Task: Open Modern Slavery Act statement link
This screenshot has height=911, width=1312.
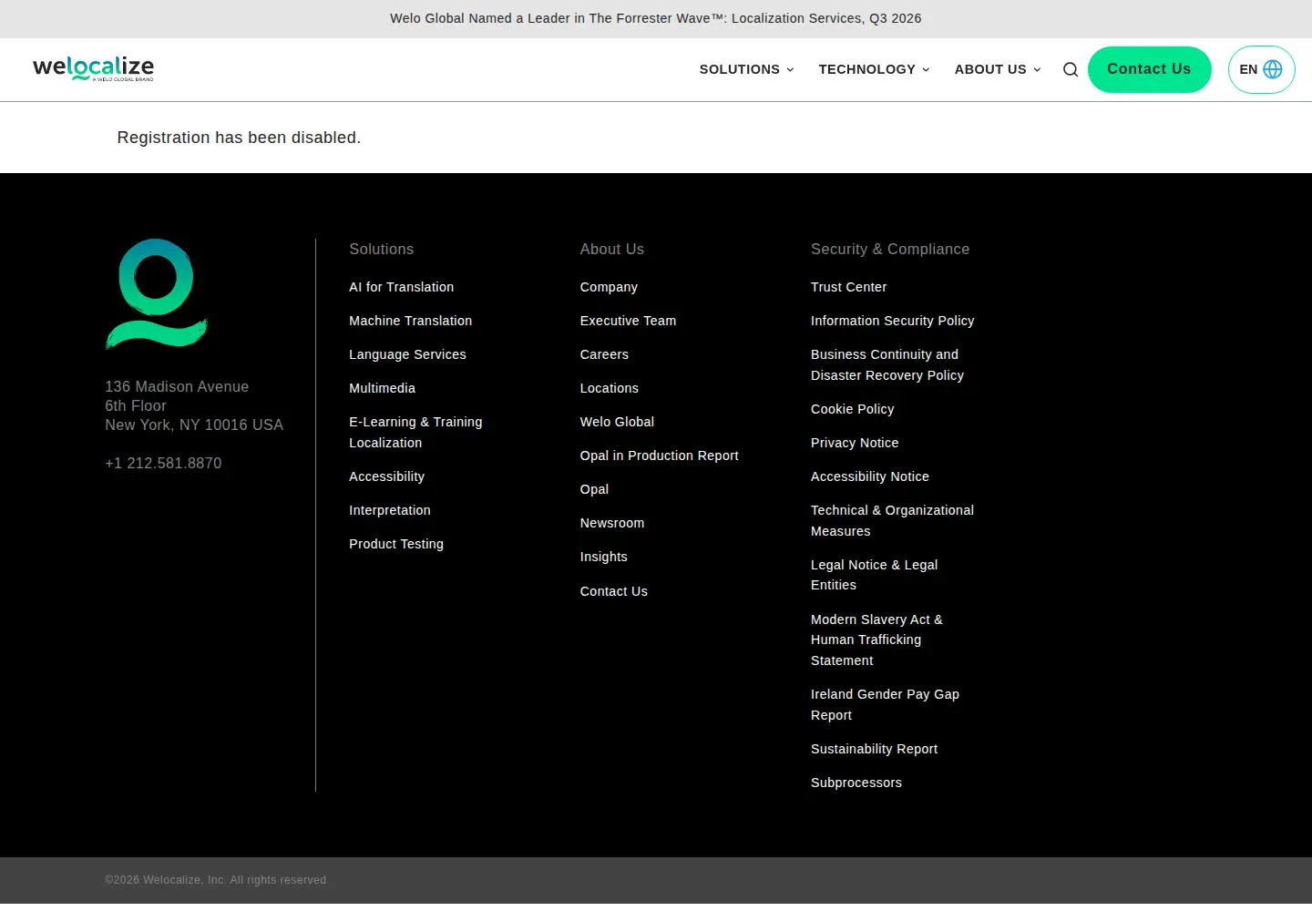Action: point(877,640)
